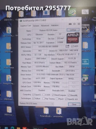Toggle the UEFI checkbox
This screenshot has width=96, height=129.
pos(72,46)
